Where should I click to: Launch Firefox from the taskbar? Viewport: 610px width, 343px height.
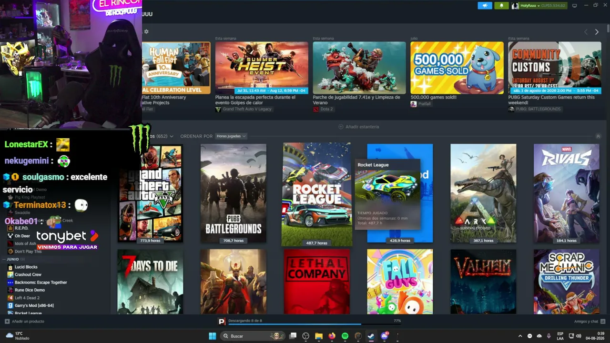(x=332, y=336)
